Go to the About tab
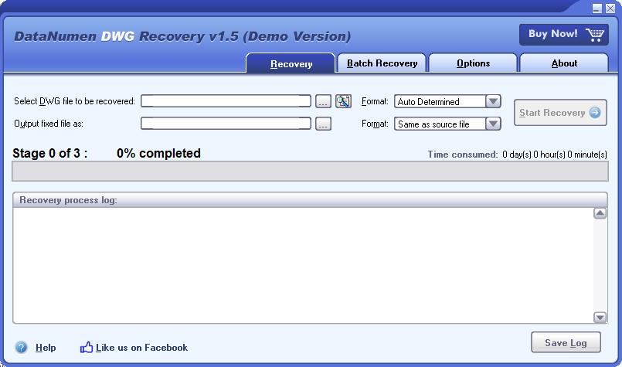The height and width of the screenshot is (367, 622). [564, 63]
